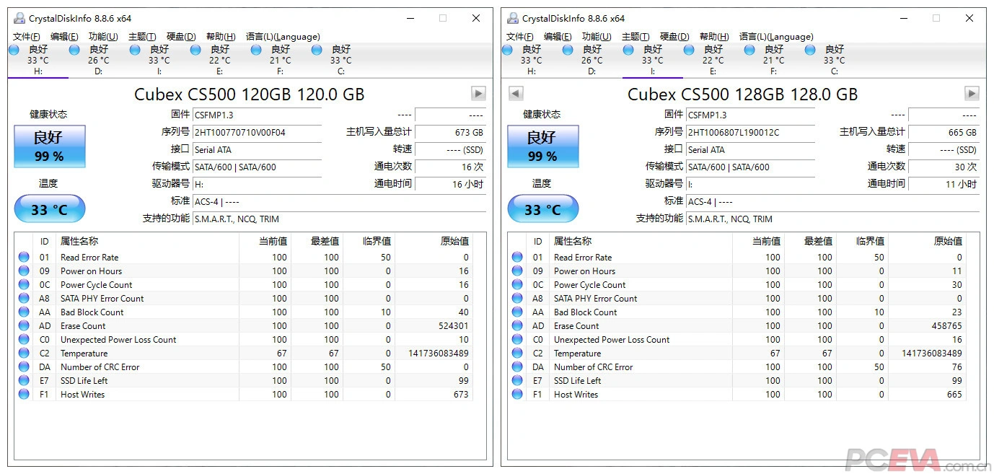The image size is (994, 474).
Task: Select drive C: tab in right window
Action: [835, 60]
